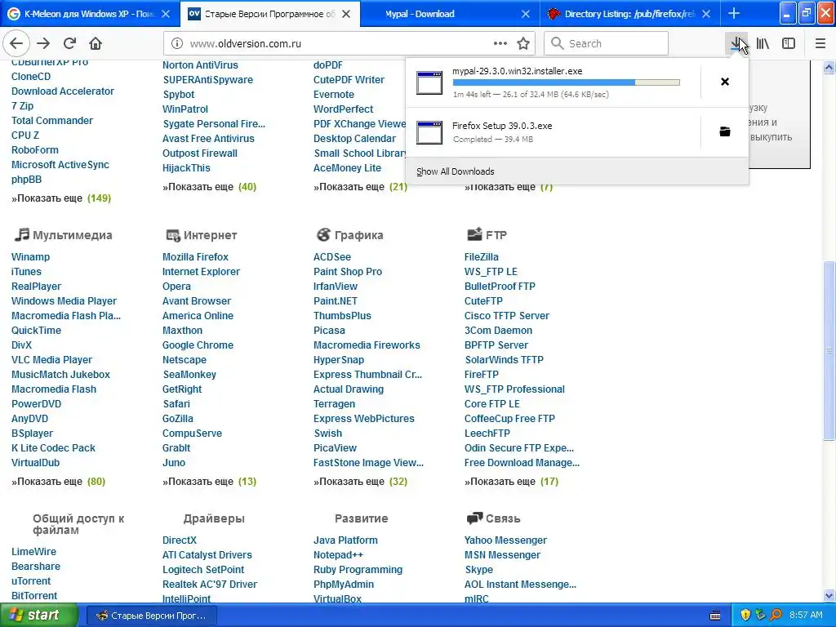The image size is (836, 627).
Task: Show sidebars toolbar icon
Action: [x=789, y=44]
